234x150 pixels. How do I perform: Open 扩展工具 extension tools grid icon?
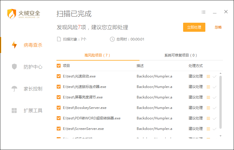(14, 110)
